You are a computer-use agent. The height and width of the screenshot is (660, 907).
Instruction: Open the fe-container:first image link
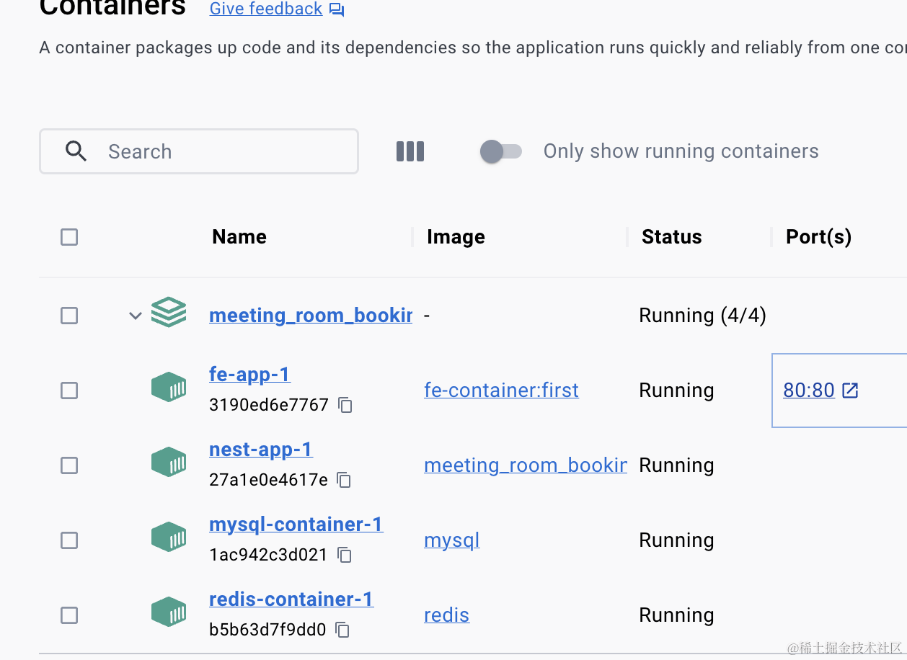pos(501,391)
